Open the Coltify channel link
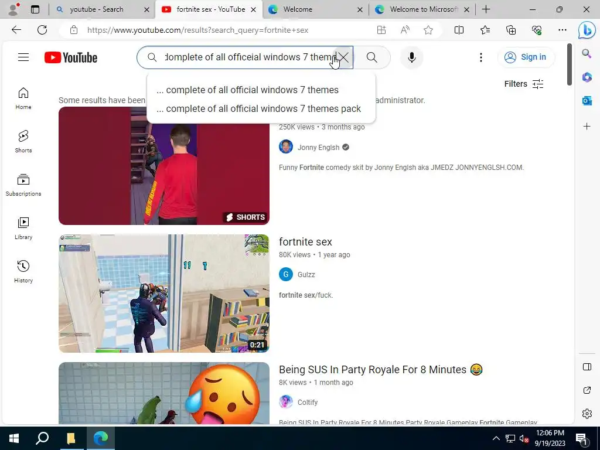The height and width of the screenshot is (450, 600). point(308,403)
